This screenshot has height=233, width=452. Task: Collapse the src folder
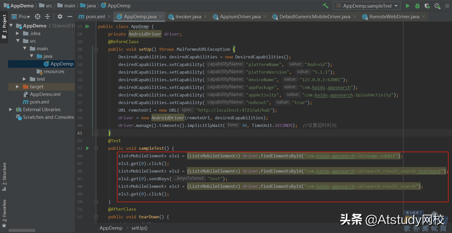point(18,41)
